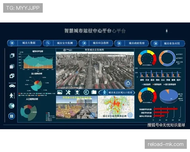Image resolution: width=190 pixels, height=152 pixels.
Task: Click the upper security index gauge
Action: click(x=147, y=58)
